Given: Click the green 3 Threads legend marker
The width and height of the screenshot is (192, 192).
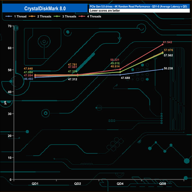Looking at the screenshot, I should (57, 16).
